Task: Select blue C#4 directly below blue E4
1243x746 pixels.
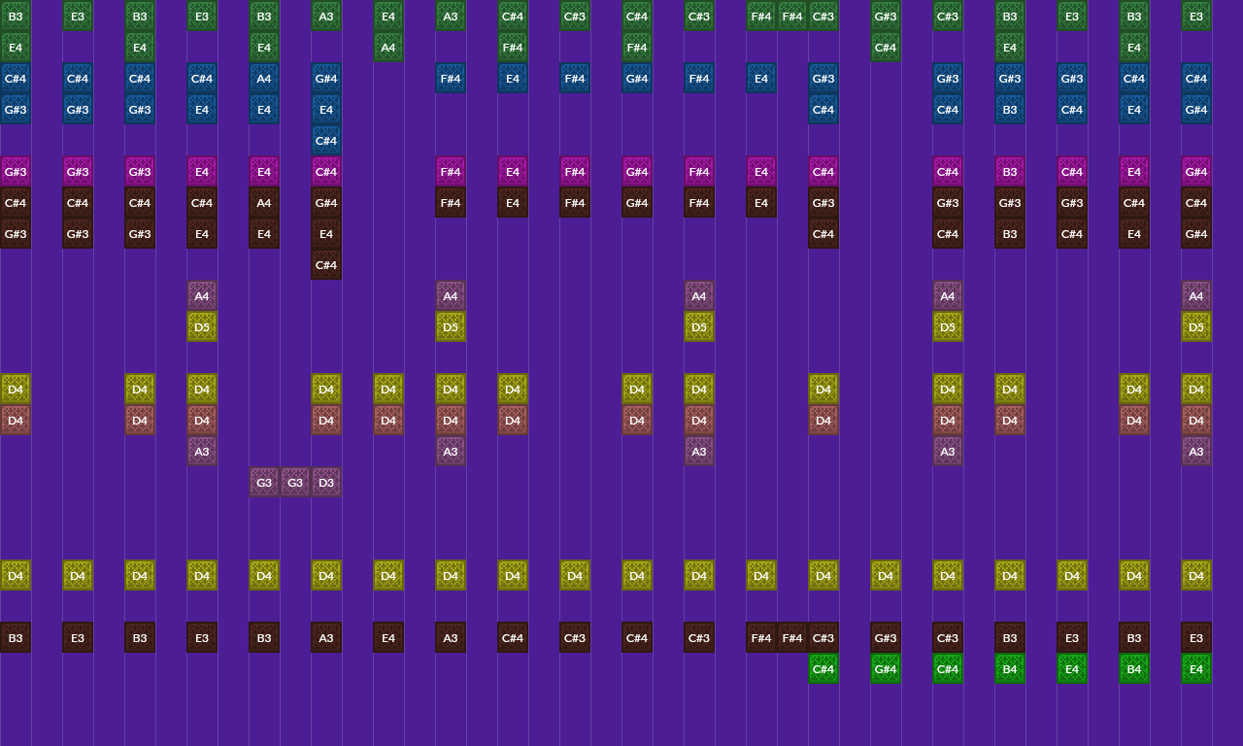Action: pyautogui.click(x=326, y=141)
